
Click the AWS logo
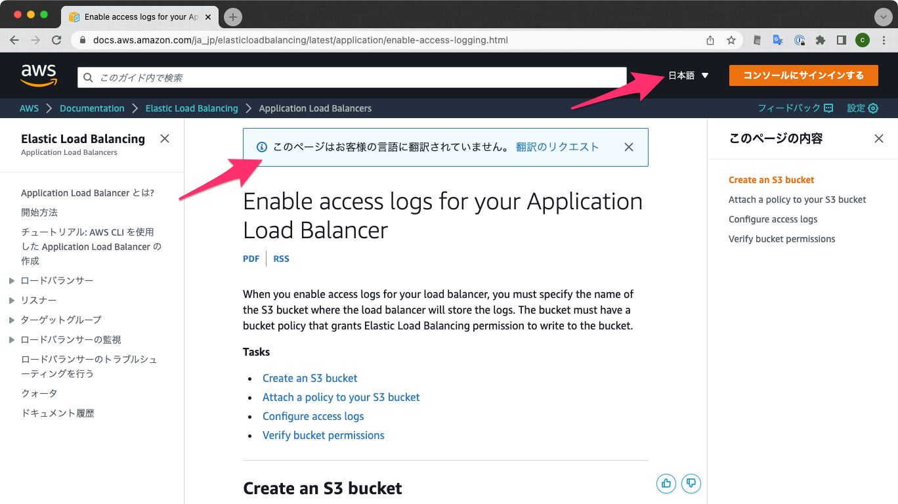coord(39,75)
